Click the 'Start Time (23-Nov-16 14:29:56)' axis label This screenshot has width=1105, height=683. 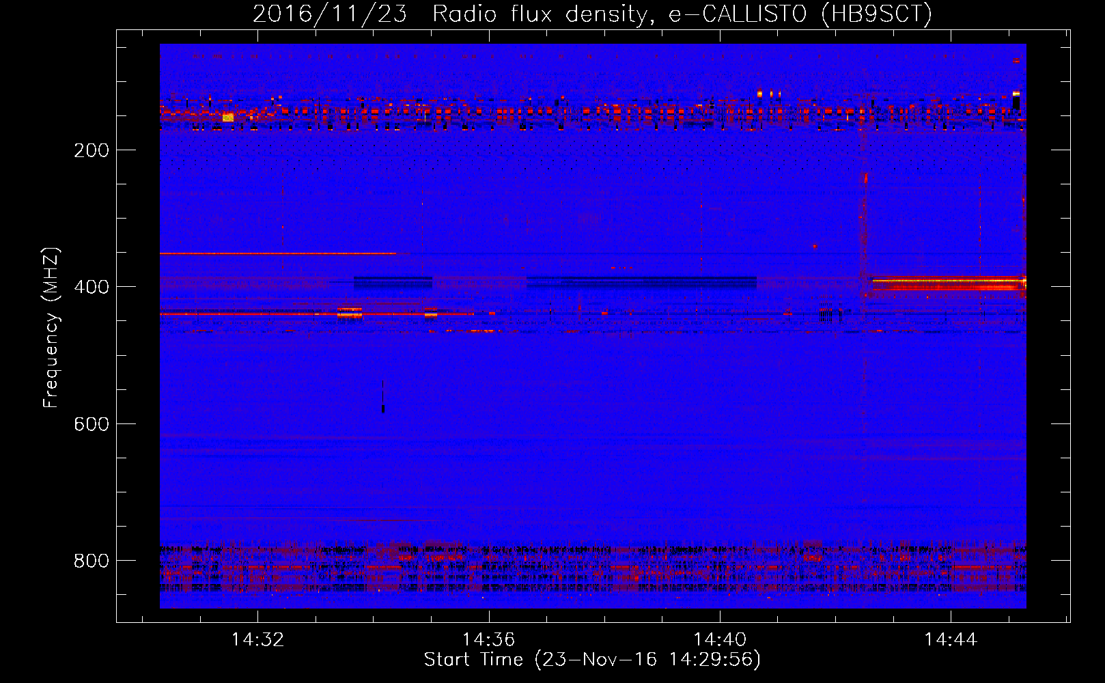pyautogui.click(x=592, y=660)
